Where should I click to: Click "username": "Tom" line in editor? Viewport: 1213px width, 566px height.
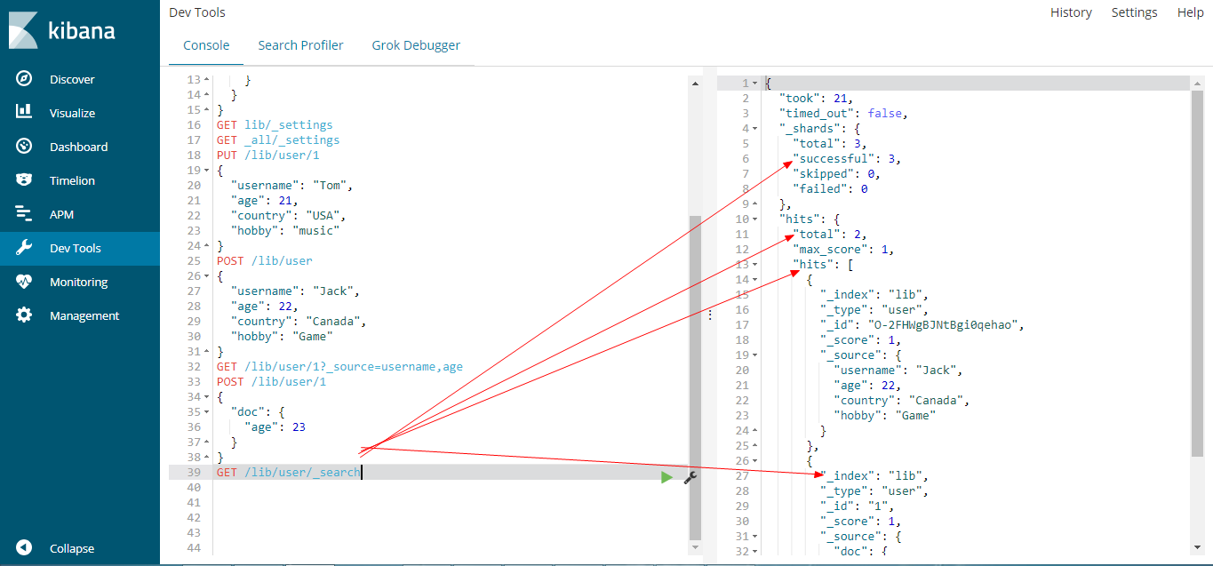tap(292, 185)
